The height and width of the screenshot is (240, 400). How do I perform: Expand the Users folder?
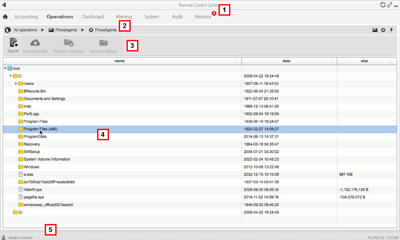16,83
